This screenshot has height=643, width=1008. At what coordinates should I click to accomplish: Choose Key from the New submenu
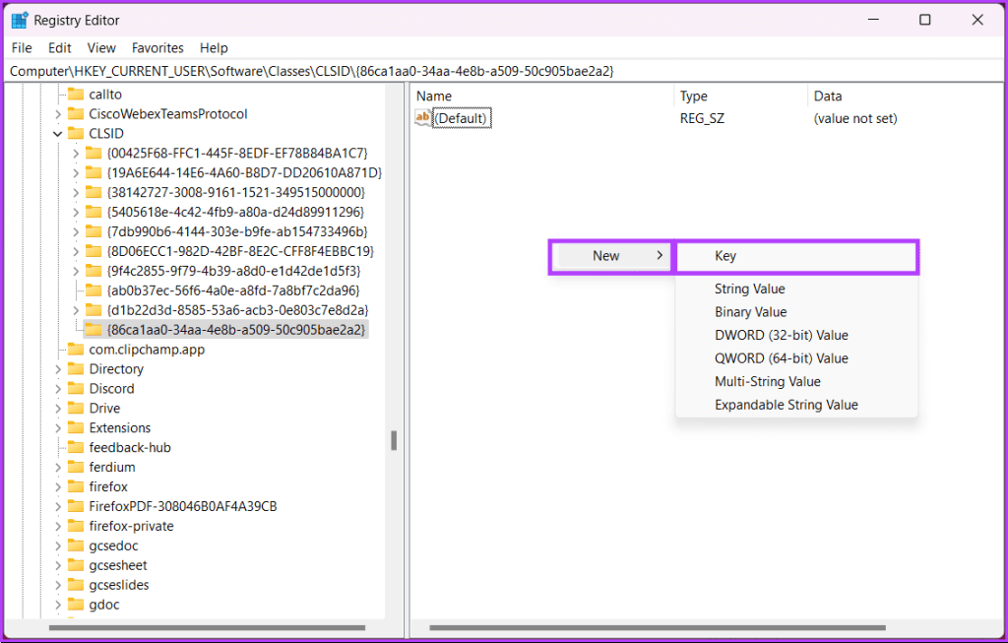click(796, 256)
